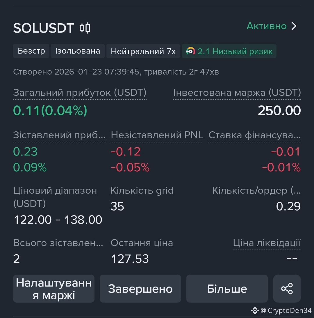This screenshot has height=318, width=314.
Task: Tap the Зіставлений прибуток label
Action: tap(59, 135)
